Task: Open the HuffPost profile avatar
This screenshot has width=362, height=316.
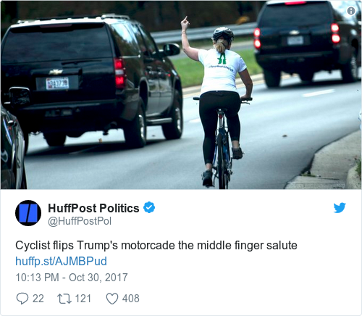Action: (28, 213)
